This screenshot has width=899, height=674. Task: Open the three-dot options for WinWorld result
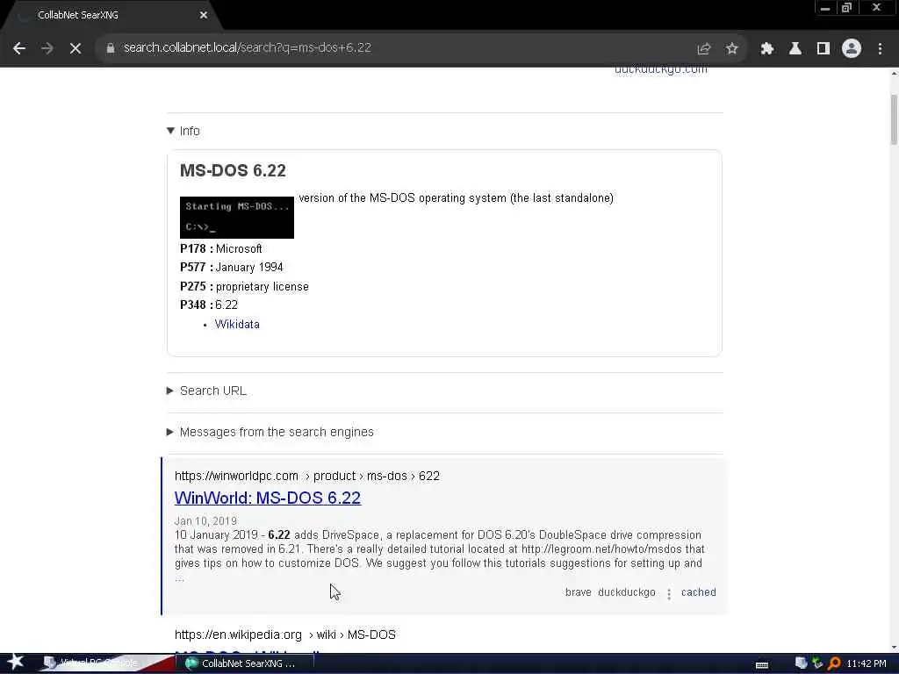coord(668,594)
